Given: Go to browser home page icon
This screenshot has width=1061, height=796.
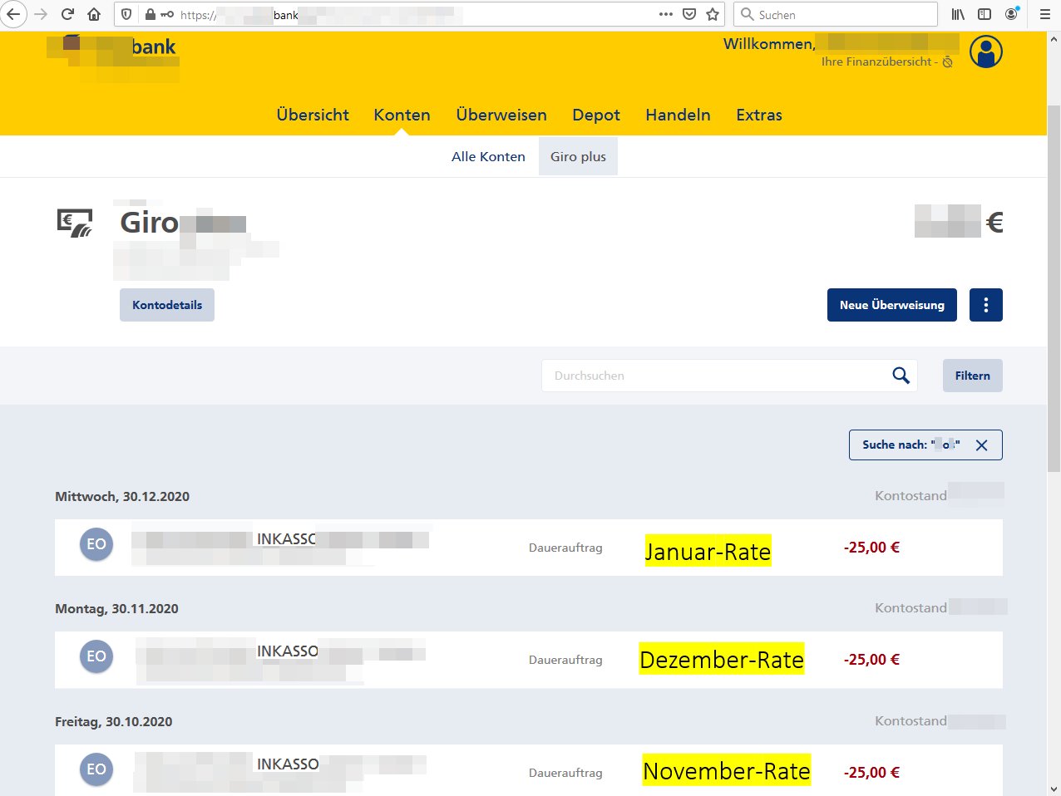Looking at the screenshot, I should tap(94, 14).
